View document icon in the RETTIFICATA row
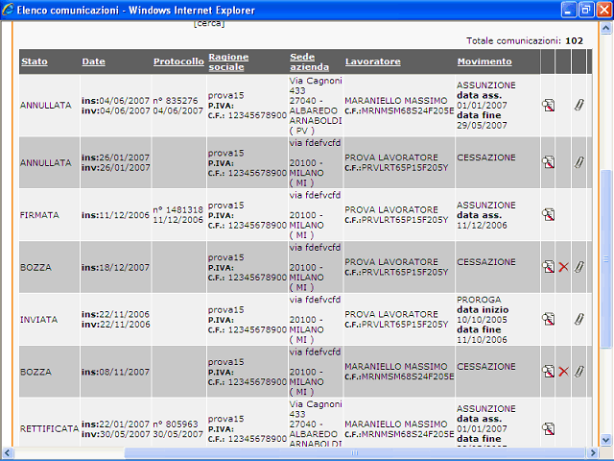The image size is (614, 461). (x=548, y=427)
